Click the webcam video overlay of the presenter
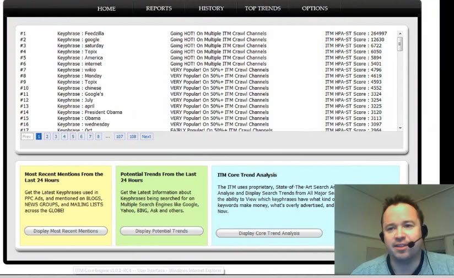Image resolution: width=454 pixels, height=278 pixels. (x=394, y=230)
